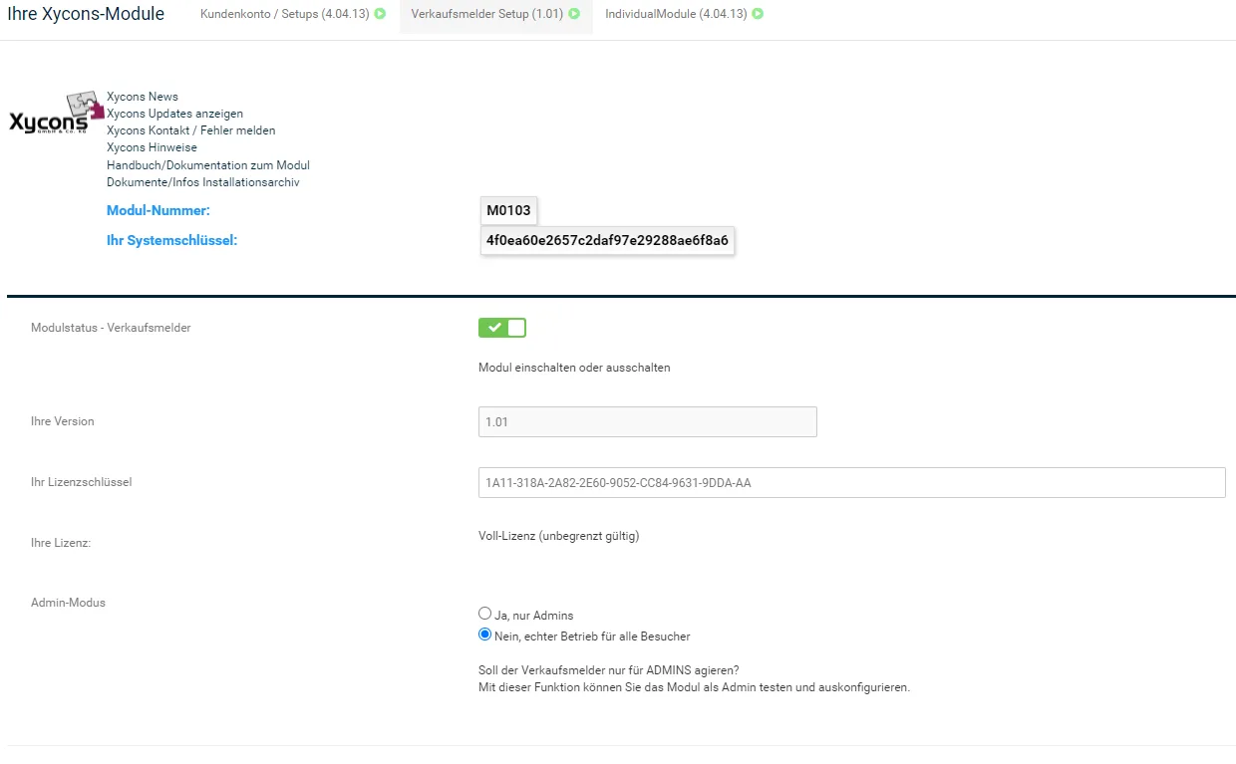Screen dimensions: 1236x764
Task: Select the 'Ja, nur Admins' radio option
Action: pyautogui.click(x=485, y=614)
